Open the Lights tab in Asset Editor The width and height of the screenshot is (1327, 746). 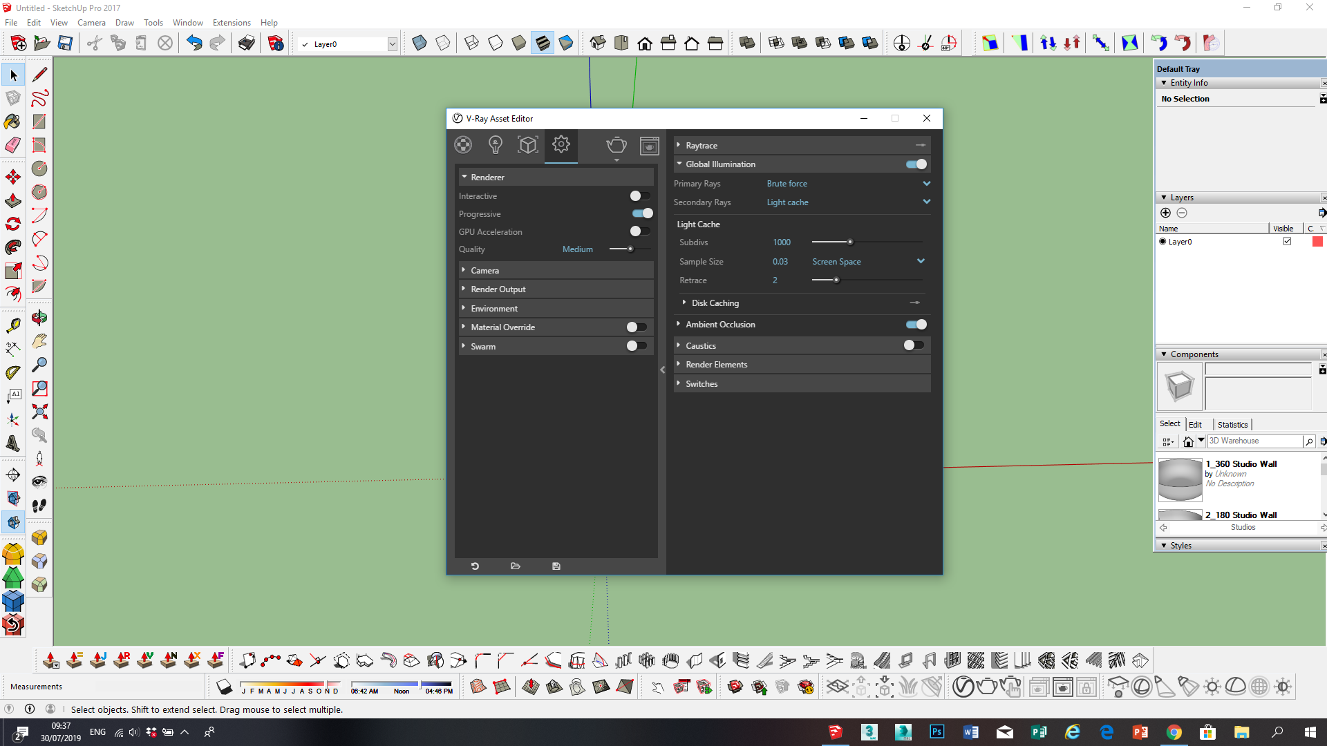pyautogui.click(x=495, y=145)
